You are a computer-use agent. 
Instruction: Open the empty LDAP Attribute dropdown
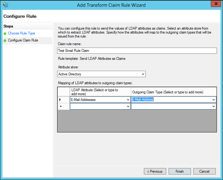128,106
